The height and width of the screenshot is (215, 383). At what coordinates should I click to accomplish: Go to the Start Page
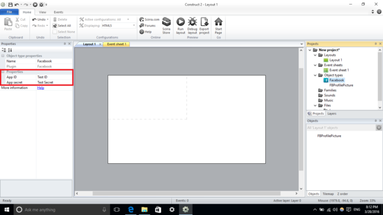[x=219, y=26]
